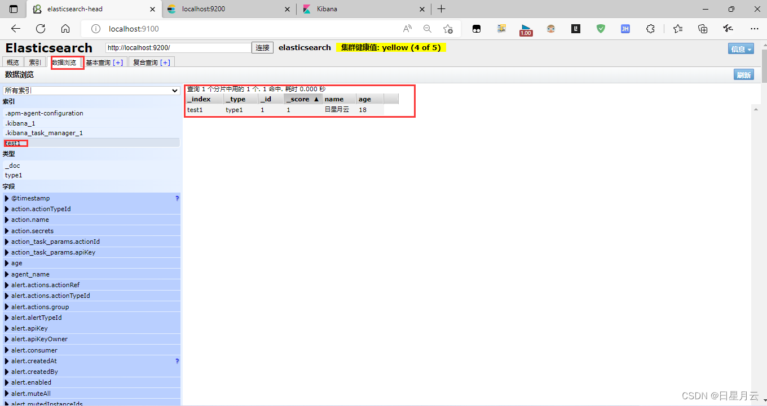Open the test1 result row
This screenshot has height=406, width=767.
[284, 110]
